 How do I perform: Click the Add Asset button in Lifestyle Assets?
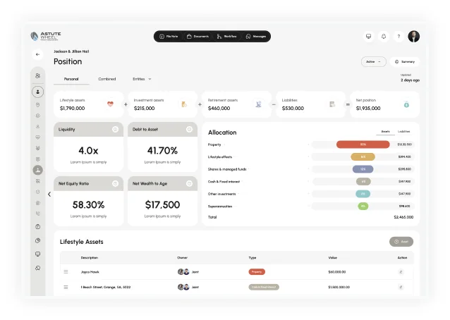pos(401,242)
